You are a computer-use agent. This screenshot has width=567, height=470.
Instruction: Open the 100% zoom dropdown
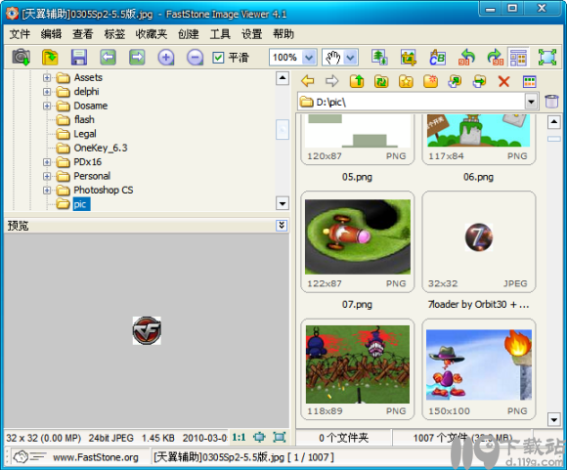point(309,57)
